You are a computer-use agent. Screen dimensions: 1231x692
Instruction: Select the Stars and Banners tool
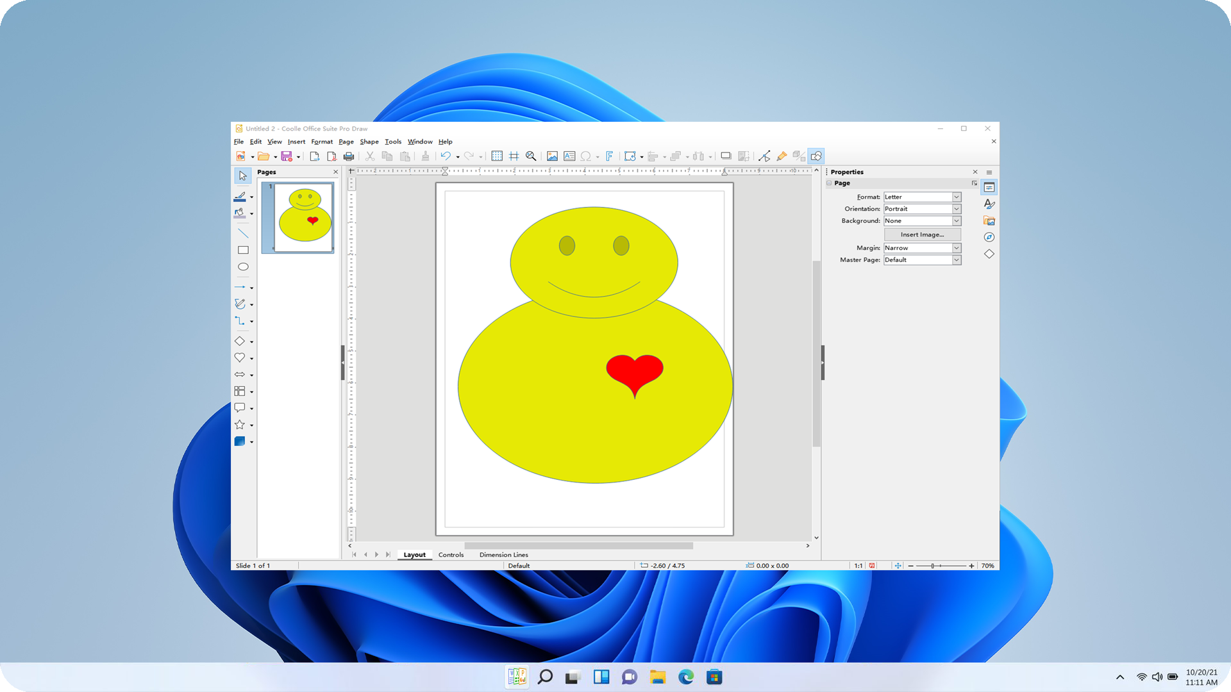tap(240, 424)
